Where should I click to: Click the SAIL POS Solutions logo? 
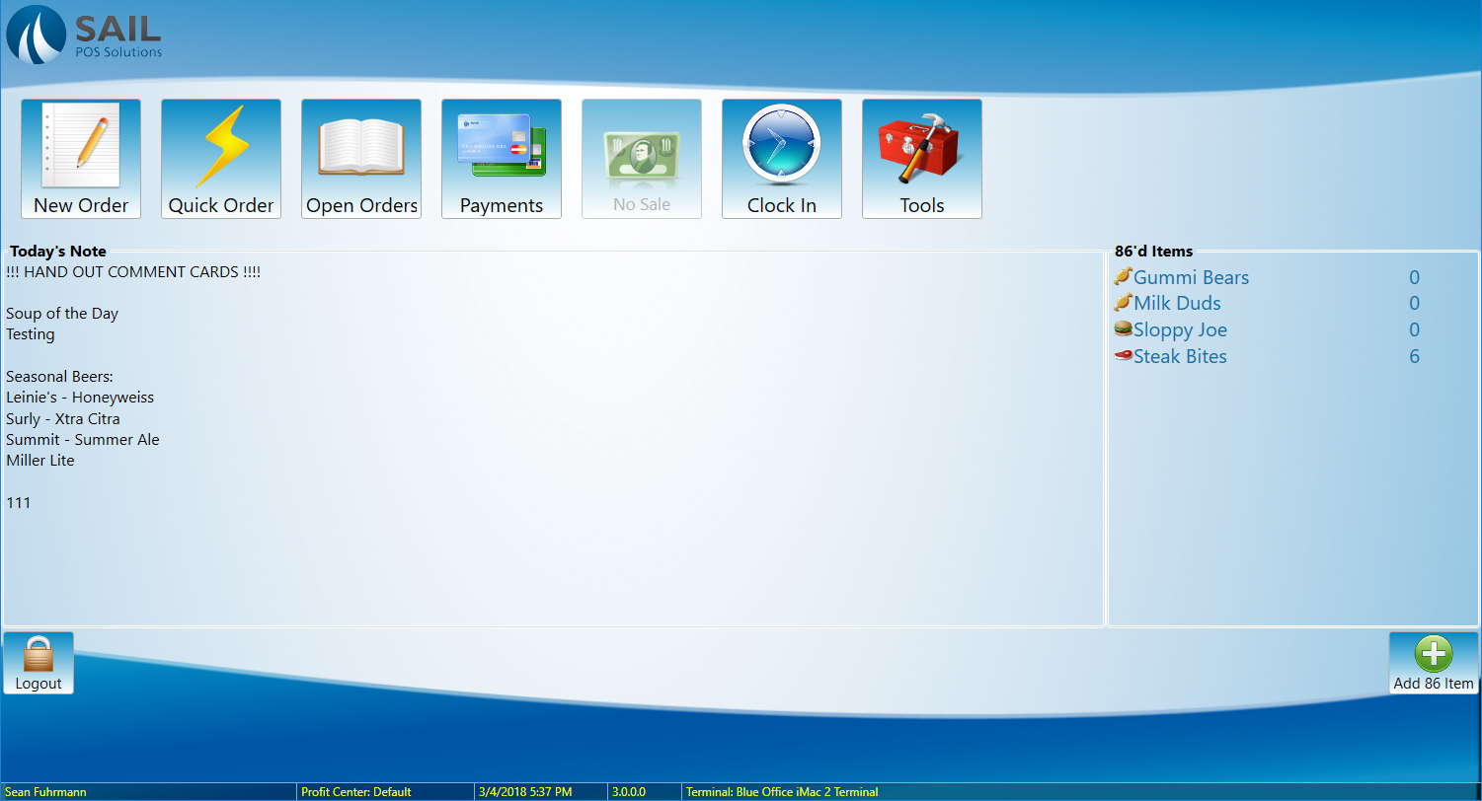coord(85,35)
